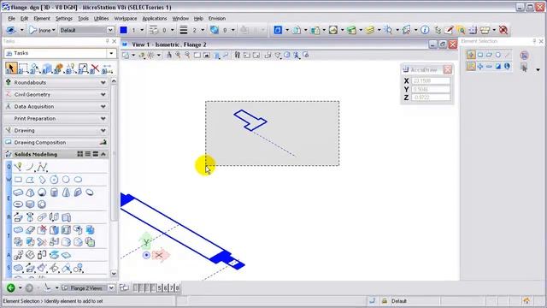Enable Line selection method in Element Selection
The height and width of the screenshot is (308, 547).
507,55
